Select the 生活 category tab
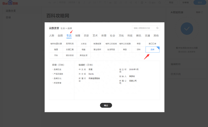This screenshot has height=127, width=208. coord(69,35)
